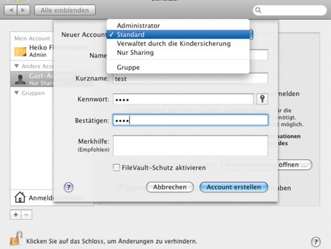Image resolution: width=331 pixels, height=249 pixels.
Task: Click the Kennwort password field
Action: click(183, 99)
